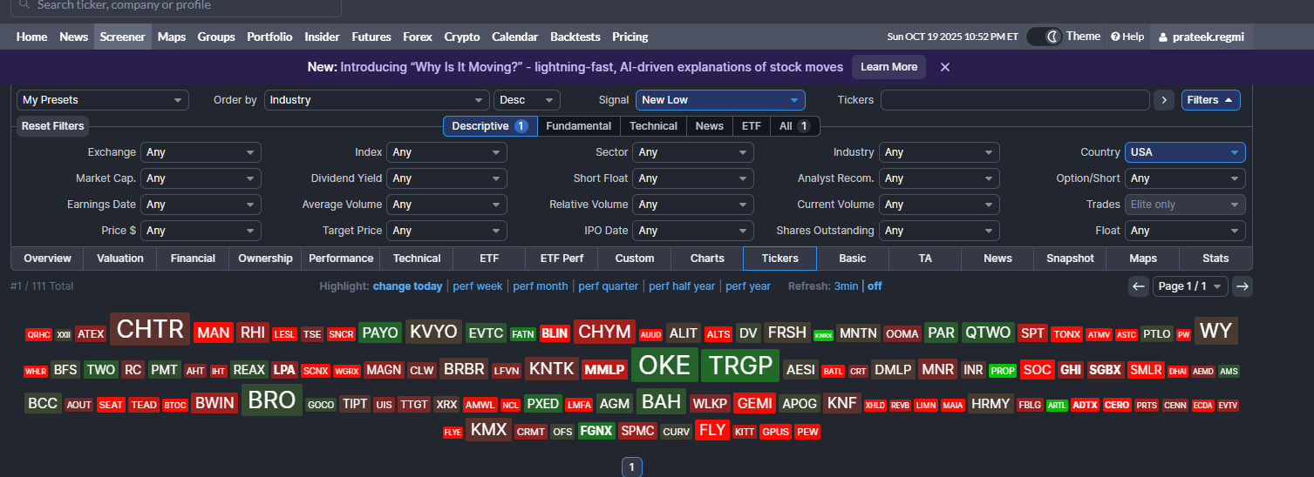Open the Earnings Date filter dropdown
Viewport: 1314px width, 477px height.
click(x=201, y=205)
